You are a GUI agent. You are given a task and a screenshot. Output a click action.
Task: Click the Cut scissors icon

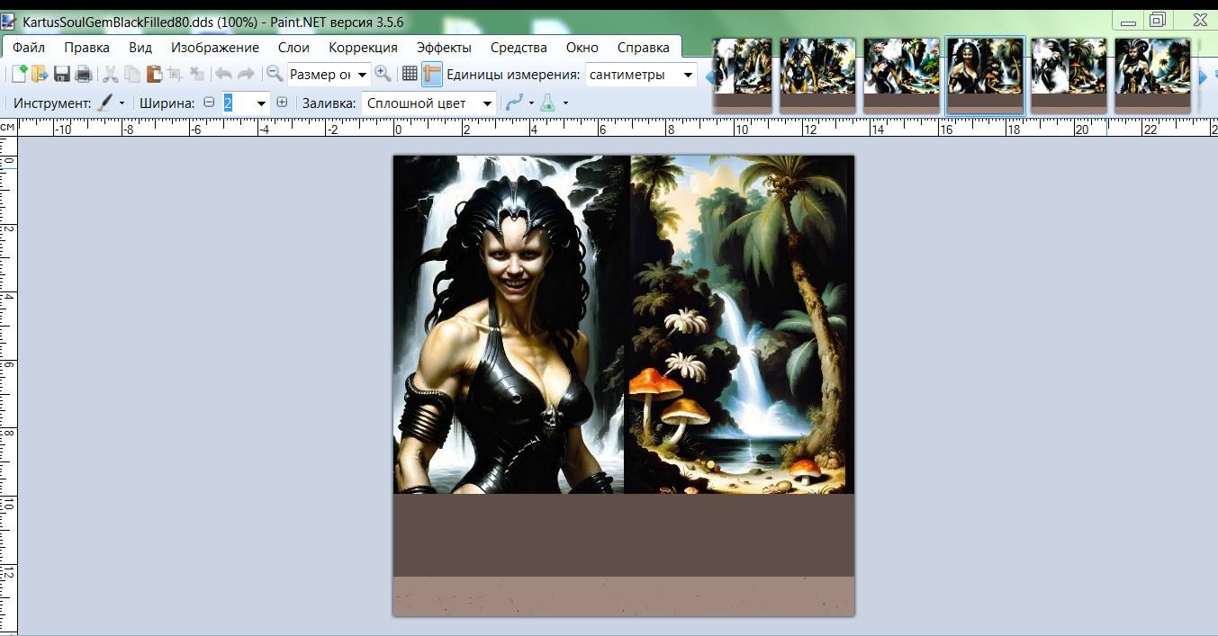pos(111,75)
